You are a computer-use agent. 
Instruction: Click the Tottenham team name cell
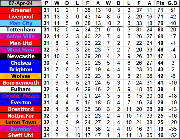[x=21, y=30]
